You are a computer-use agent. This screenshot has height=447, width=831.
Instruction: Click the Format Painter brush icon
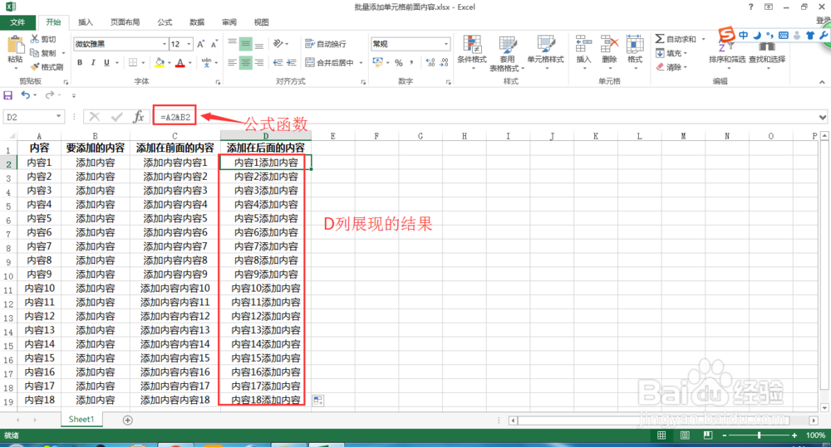[35, 66]
